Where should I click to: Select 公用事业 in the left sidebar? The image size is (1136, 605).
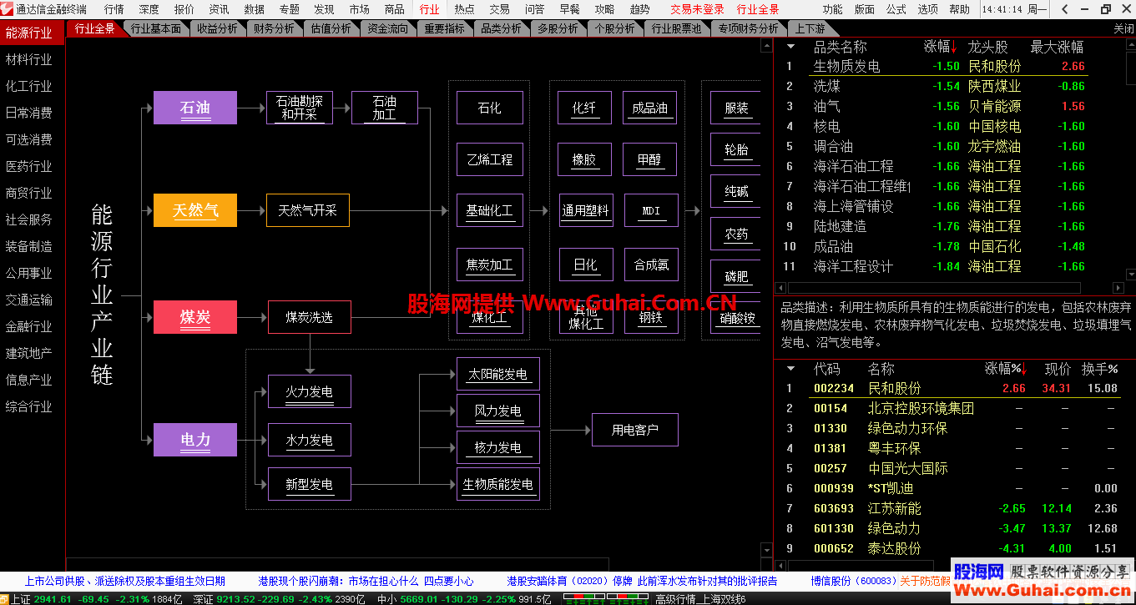(x=29, y=273)
